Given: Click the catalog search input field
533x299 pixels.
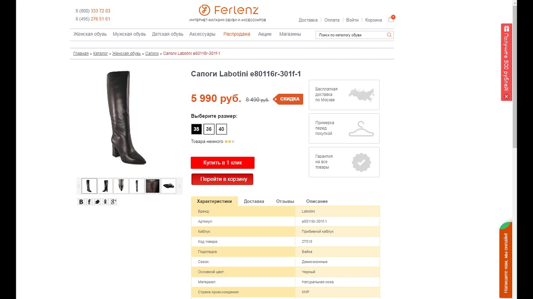Looking at the screenshot, I should (351, 35).
